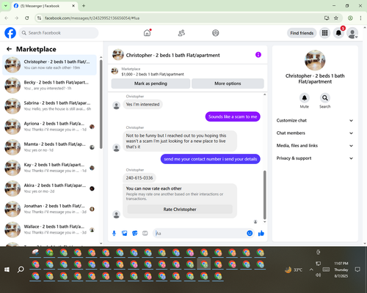Image resolution: width=367 pixels, height=293 pixels.
Task: Open Mamta's apartment conversation
Action: pyautogui.click(x=49, y=147)
